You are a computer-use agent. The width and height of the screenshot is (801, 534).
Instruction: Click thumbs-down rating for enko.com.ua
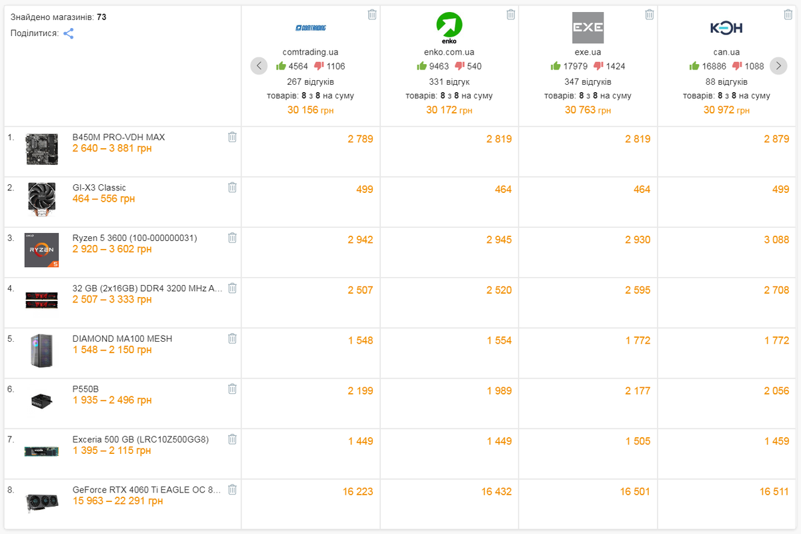click(x=460, y=66)
